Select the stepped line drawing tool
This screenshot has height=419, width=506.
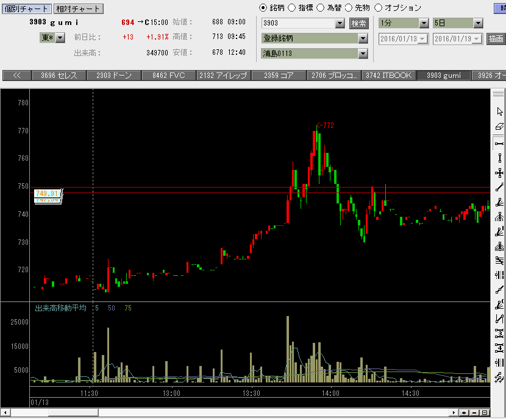point(499,290)
